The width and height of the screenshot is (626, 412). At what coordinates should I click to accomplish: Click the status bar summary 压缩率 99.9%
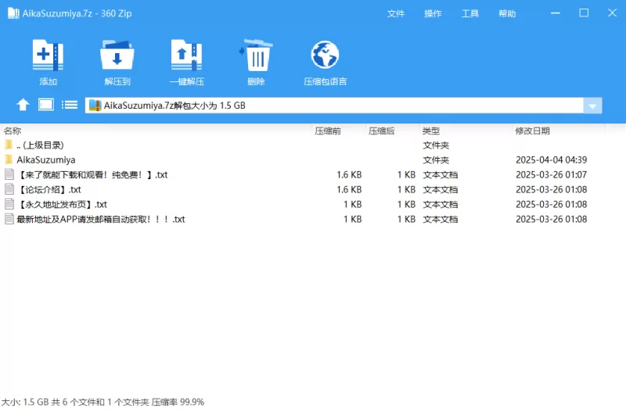(x=178, y=402)
